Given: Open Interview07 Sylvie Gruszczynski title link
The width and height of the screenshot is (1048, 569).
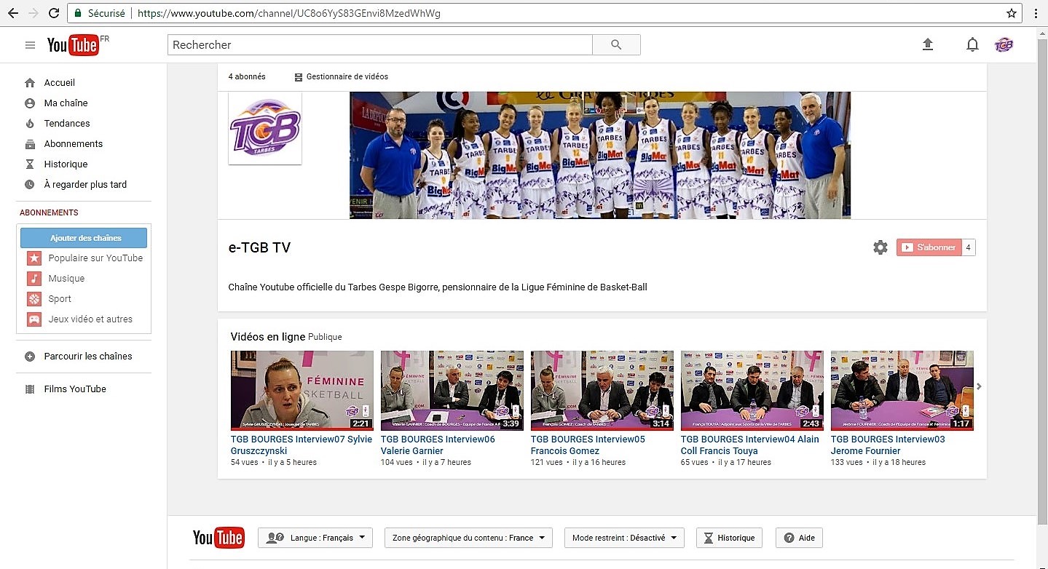Looking at the screenshot, I should click(302, 445).
